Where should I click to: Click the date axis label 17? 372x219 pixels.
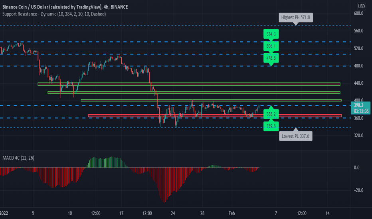click(x=121, y=213)
